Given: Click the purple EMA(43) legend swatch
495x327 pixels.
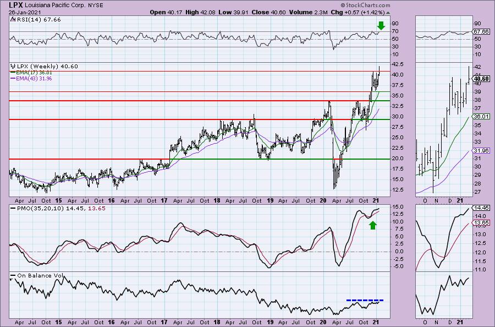Looking at the screenshot, I should tap(13, 78).
